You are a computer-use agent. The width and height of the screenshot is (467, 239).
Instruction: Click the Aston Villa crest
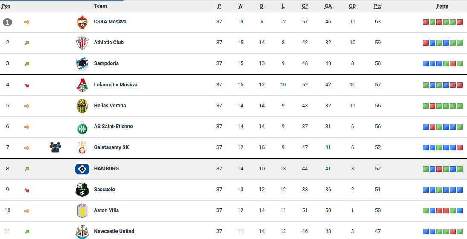pyautogui.click(x=82, y=211)
